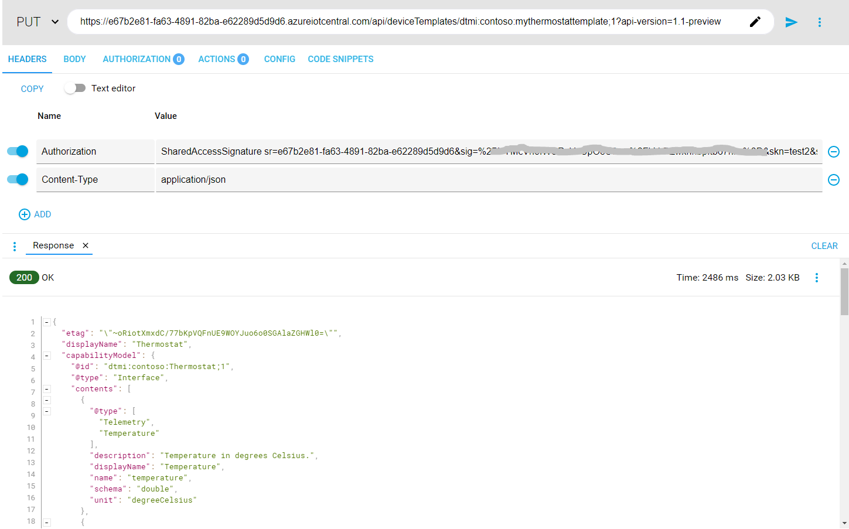Edit the URL with the pencil icon
The image size is (849, 529).
[x=755, y=22]
